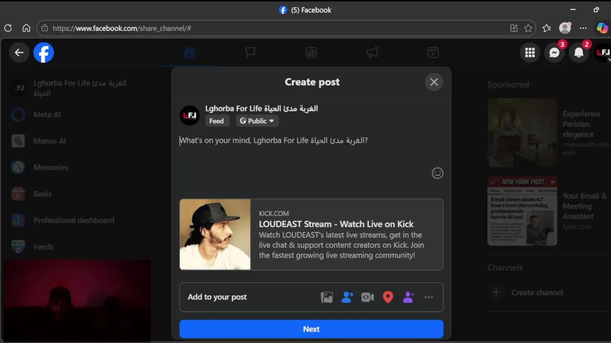Click the Facebook back arrow button
The height and width of the screenshot is (343, 611).
pyautogui.click(x=19, y=52)
